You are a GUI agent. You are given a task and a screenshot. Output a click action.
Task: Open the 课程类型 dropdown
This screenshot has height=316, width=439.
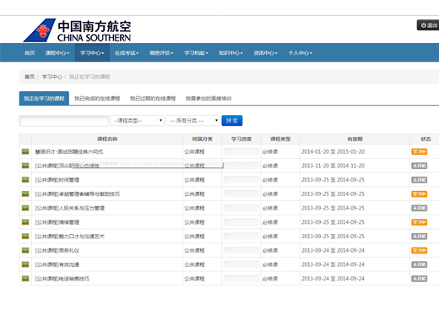pos(137,121)
